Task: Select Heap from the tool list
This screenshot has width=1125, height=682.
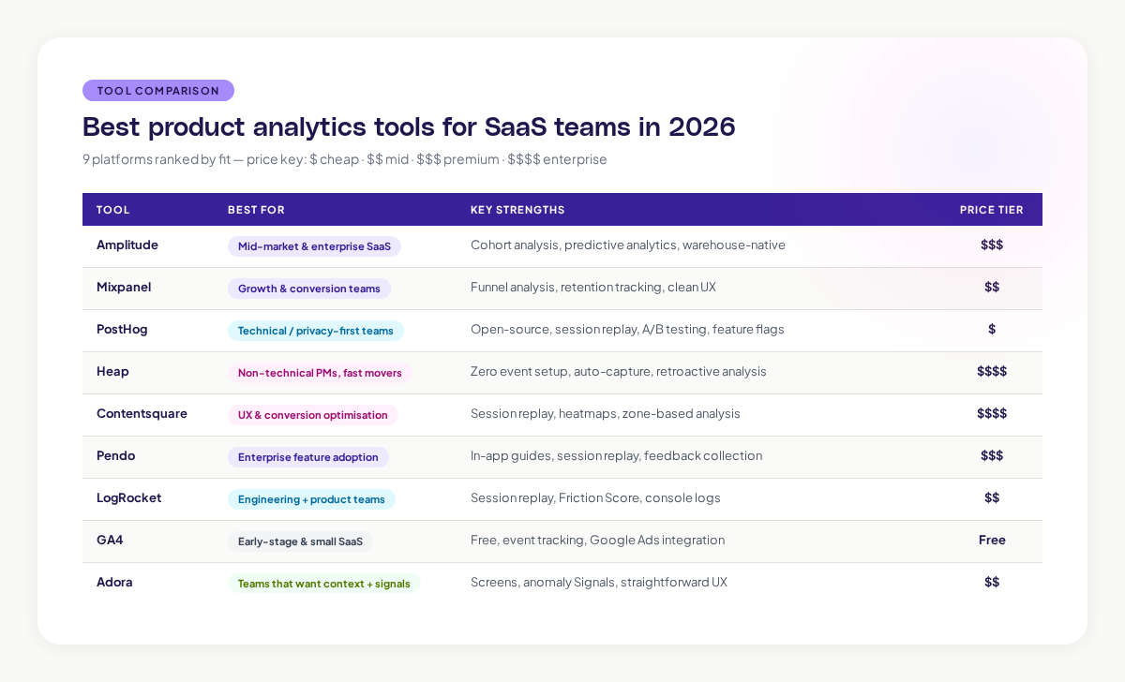Action: [112, 372]
